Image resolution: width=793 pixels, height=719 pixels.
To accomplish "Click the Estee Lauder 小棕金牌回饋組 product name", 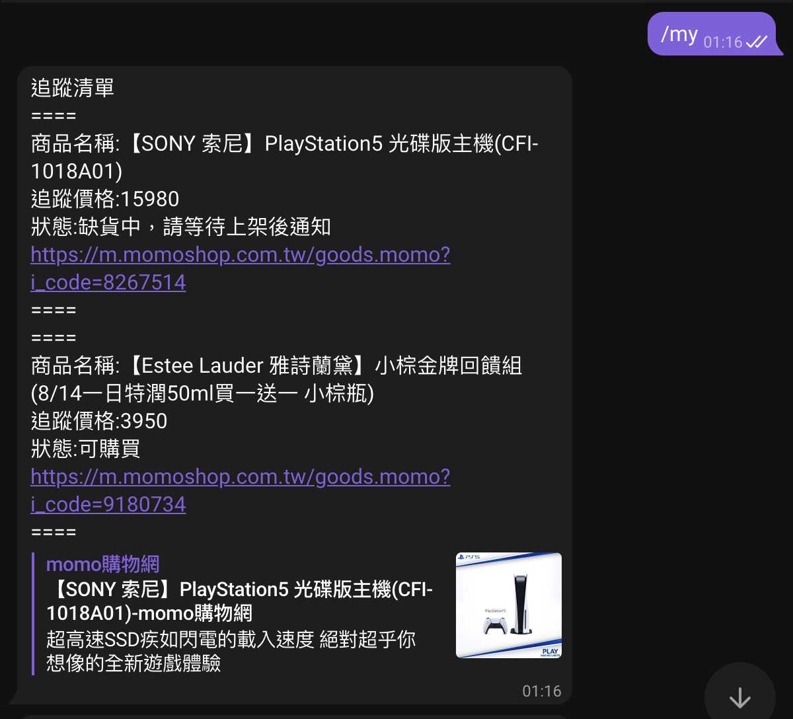I will [277, 379].
